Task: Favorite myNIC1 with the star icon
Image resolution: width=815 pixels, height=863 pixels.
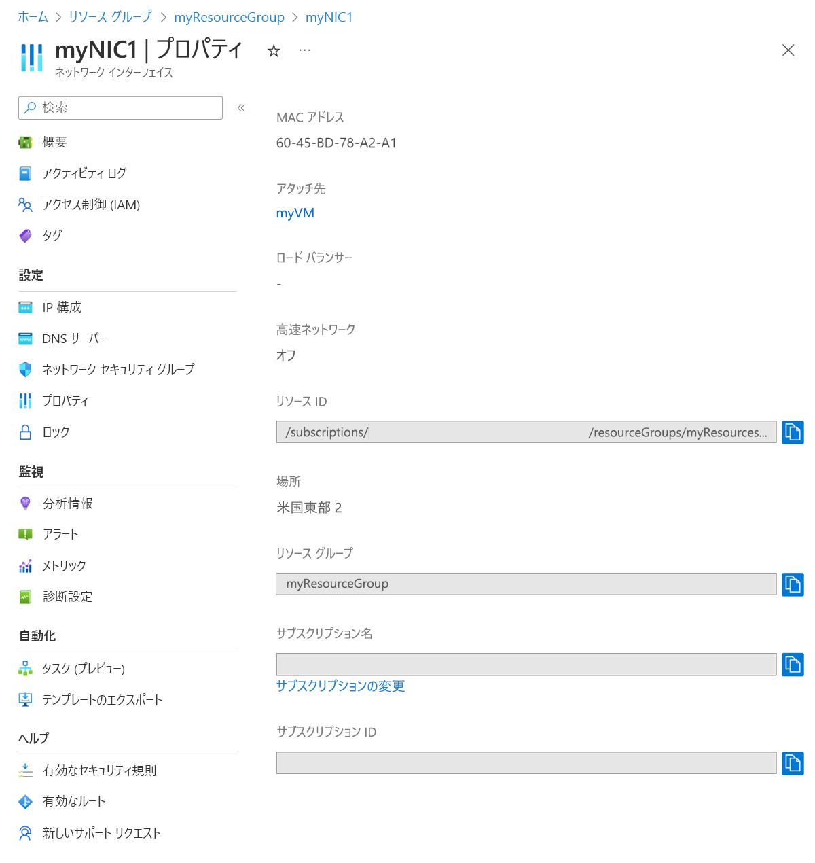Action: 274,51
